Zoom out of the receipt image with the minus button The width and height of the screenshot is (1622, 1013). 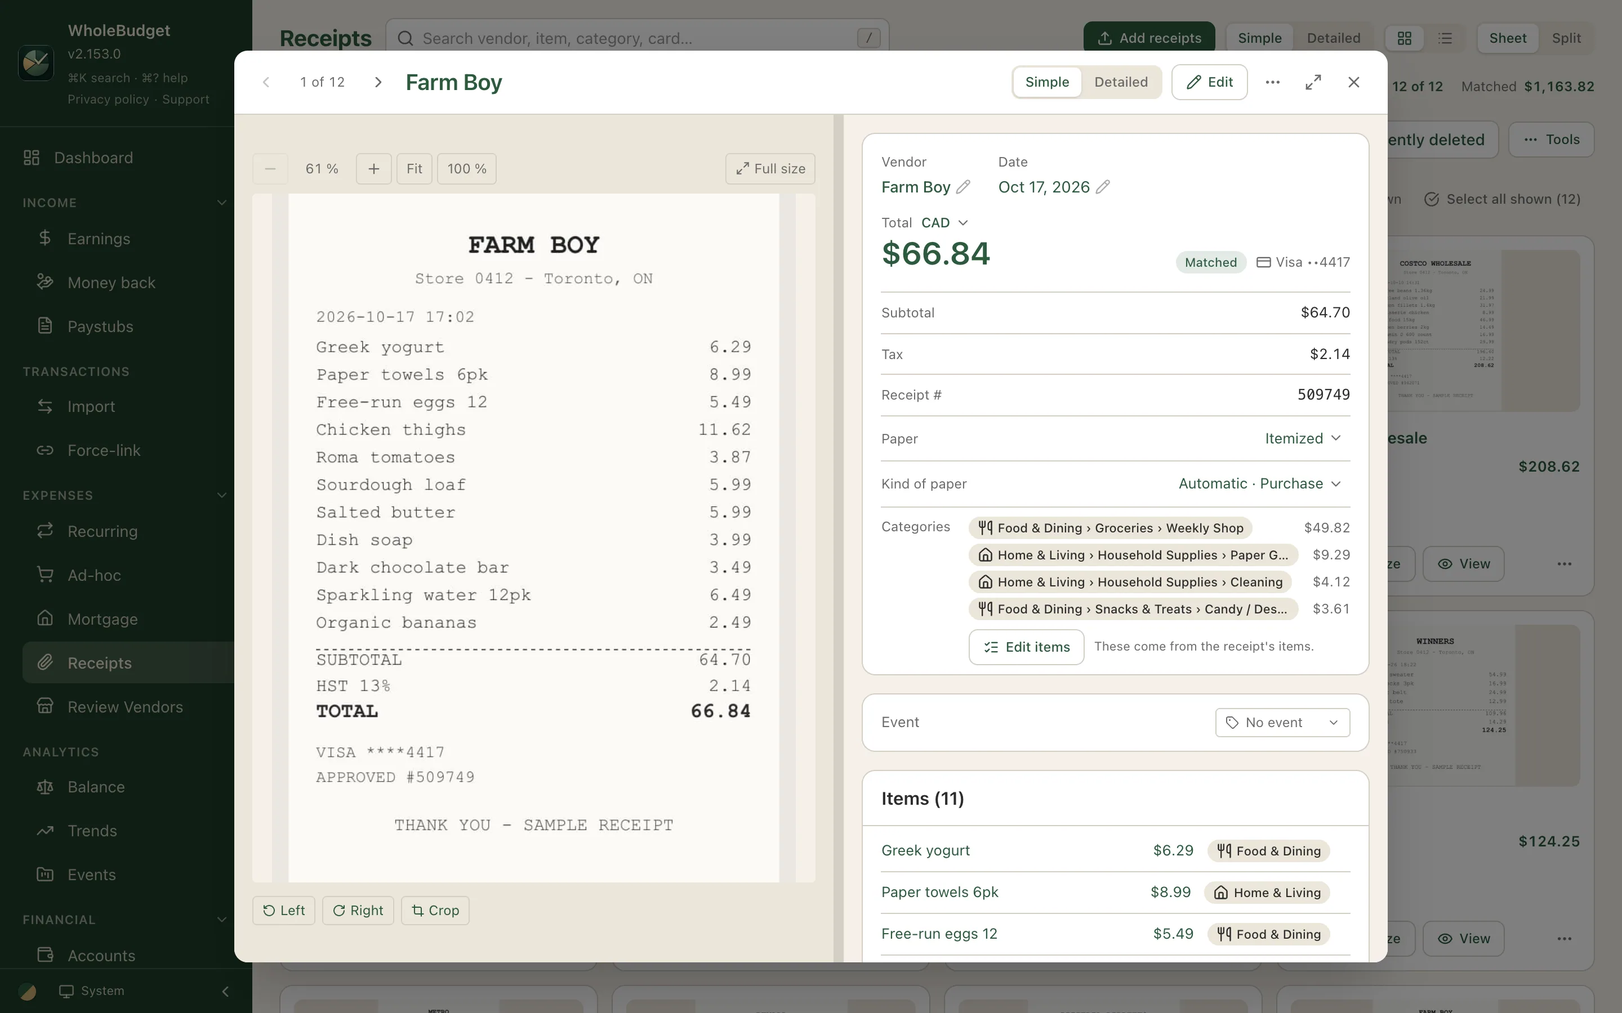click(x=270, y=169)
